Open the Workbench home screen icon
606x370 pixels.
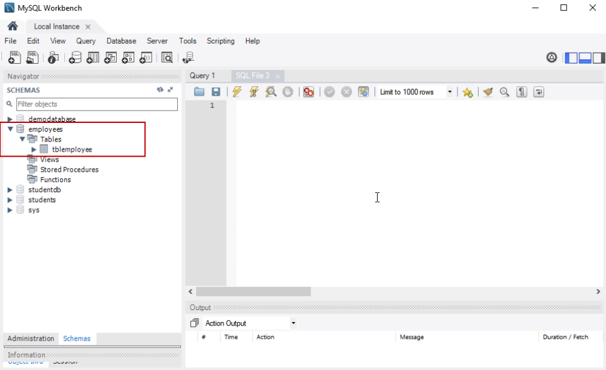coord(12,26)
